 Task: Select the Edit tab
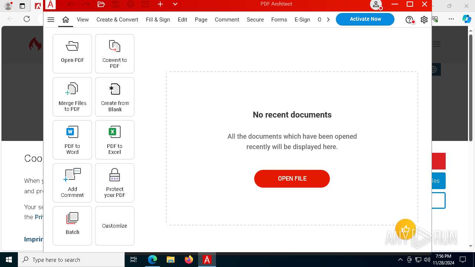[x=182, y=20]
